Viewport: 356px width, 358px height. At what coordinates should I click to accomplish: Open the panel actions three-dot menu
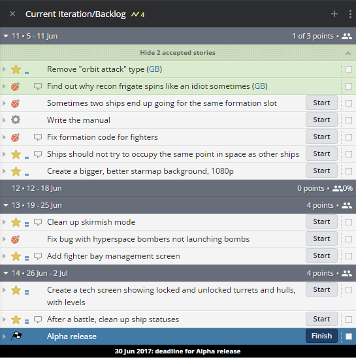(x=350, y=14)
